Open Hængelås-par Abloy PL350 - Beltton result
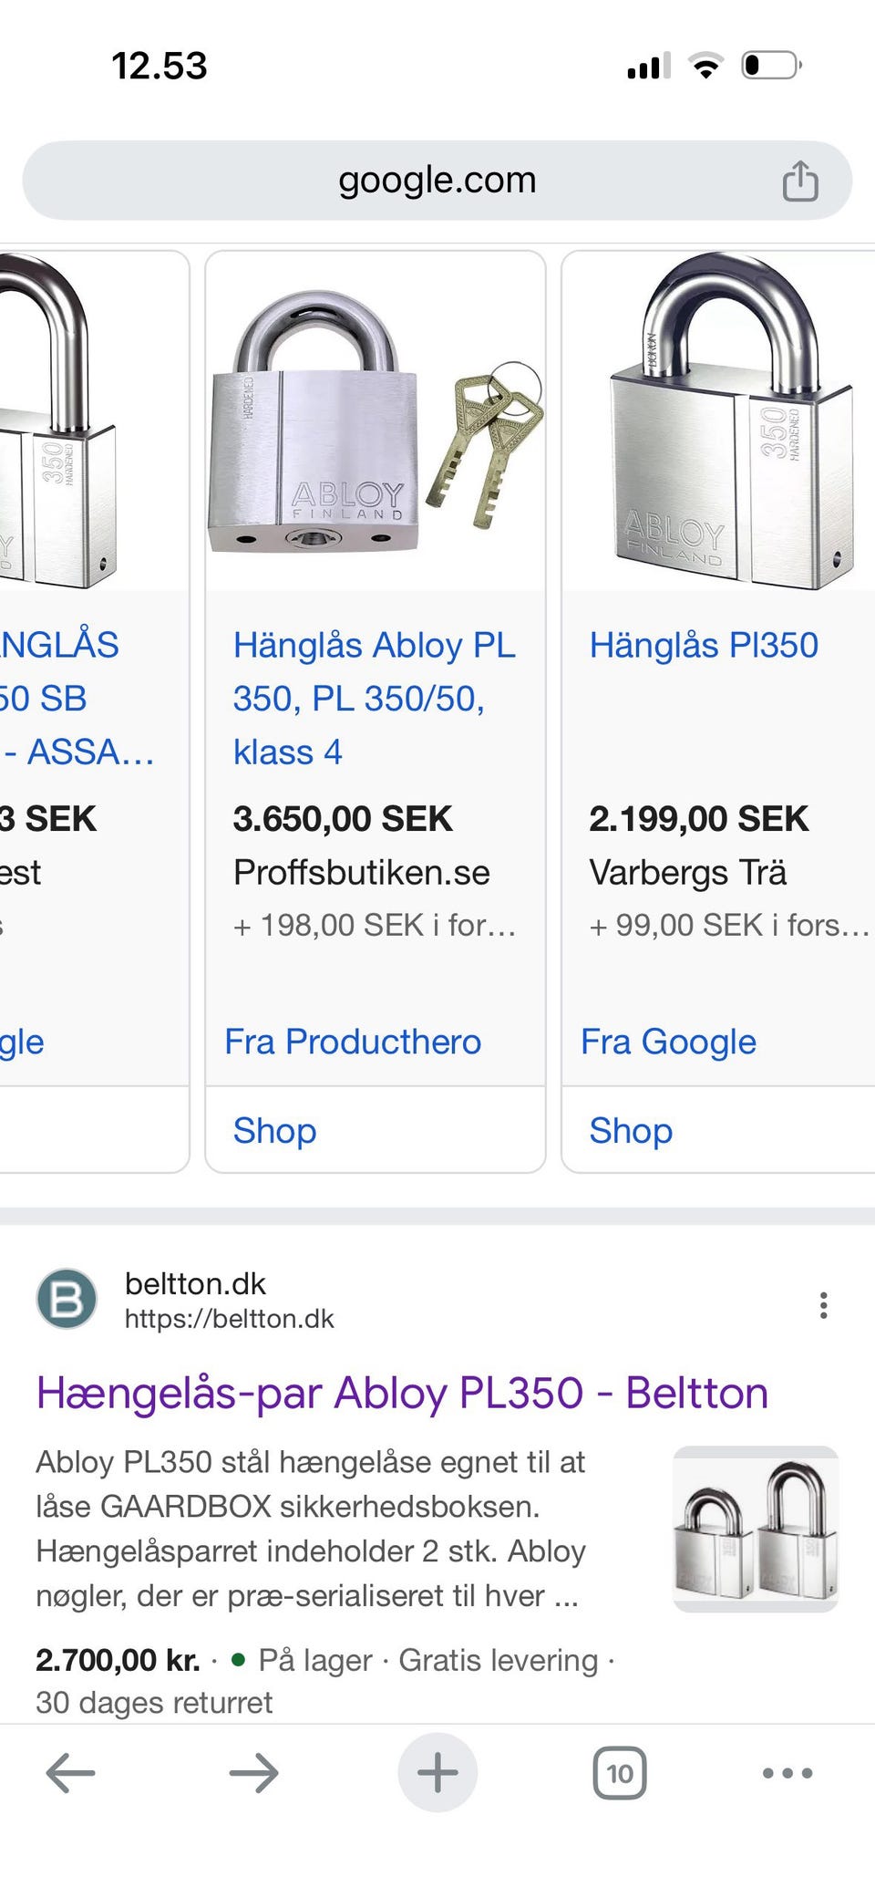The width and height of the screenshot is (875, 1898). click(402, 1394)
